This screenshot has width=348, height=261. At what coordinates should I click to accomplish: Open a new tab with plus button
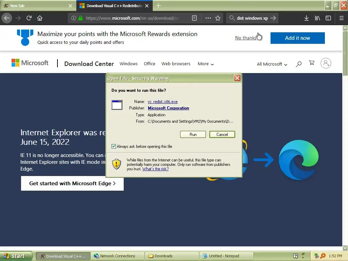click(x=158, y=5)
